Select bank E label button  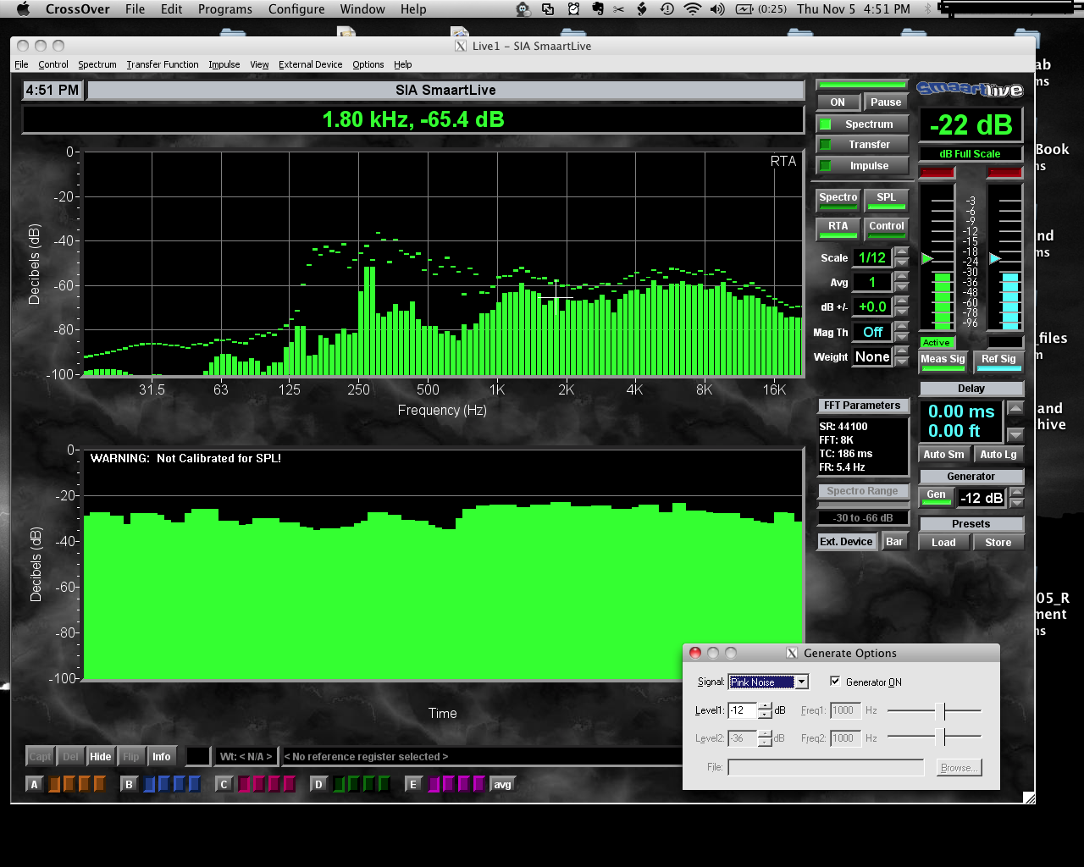pyautogui.click(x=414, y=784)
